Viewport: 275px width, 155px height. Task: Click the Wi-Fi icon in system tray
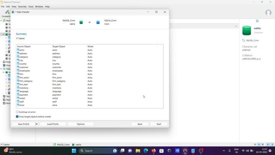243,151
